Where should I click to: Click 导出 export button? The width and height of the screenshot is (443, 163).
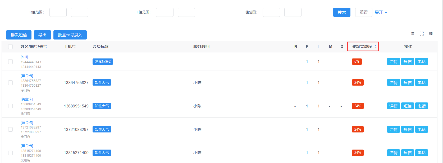pos(42,35)
